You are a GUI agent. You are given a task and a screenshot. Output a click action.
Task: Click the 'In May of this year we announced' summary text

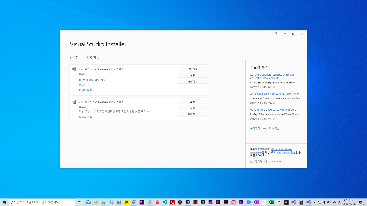[275, 114]
